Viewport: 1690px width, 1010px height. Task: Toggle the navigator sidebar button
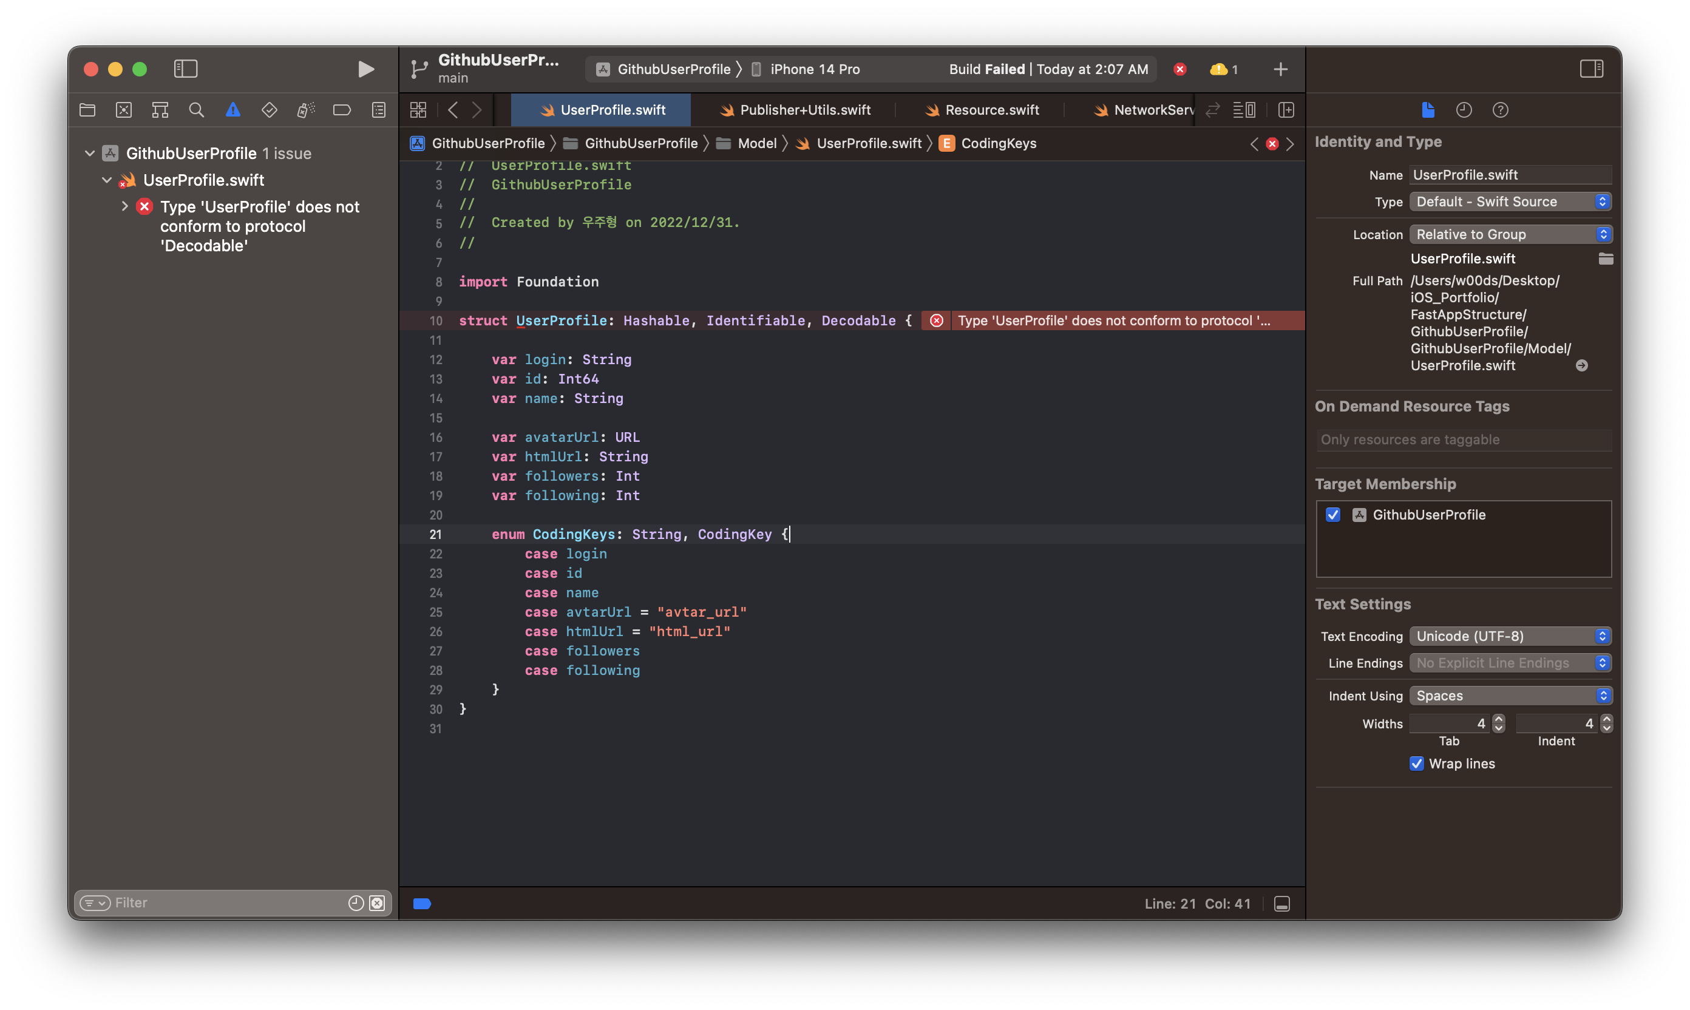(x=185, y=69)
